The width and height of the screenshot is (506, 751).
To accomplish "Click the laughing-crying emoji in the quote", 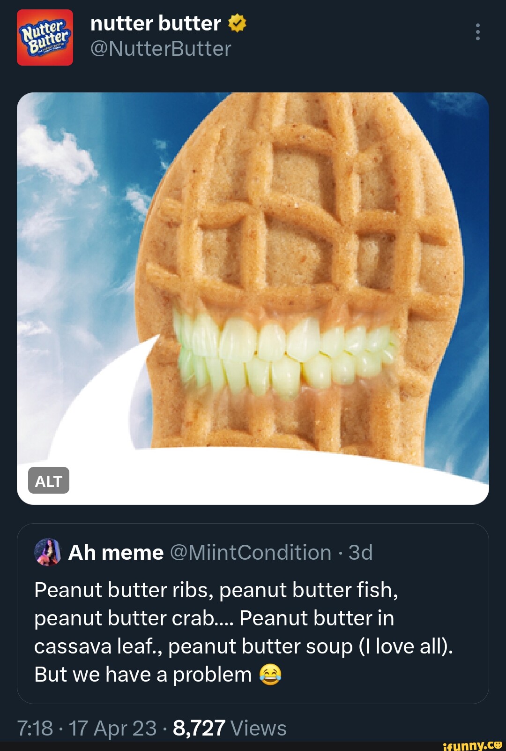I will [270, 675].
